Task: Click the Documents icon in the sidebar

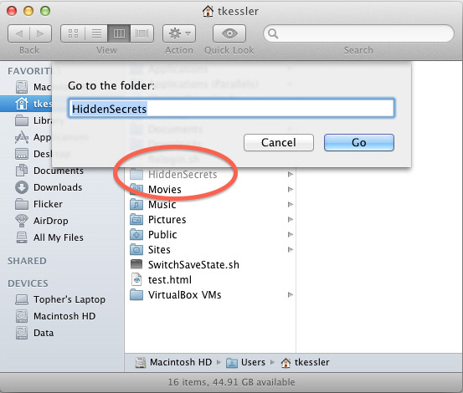Action: (x=22, y=171)
